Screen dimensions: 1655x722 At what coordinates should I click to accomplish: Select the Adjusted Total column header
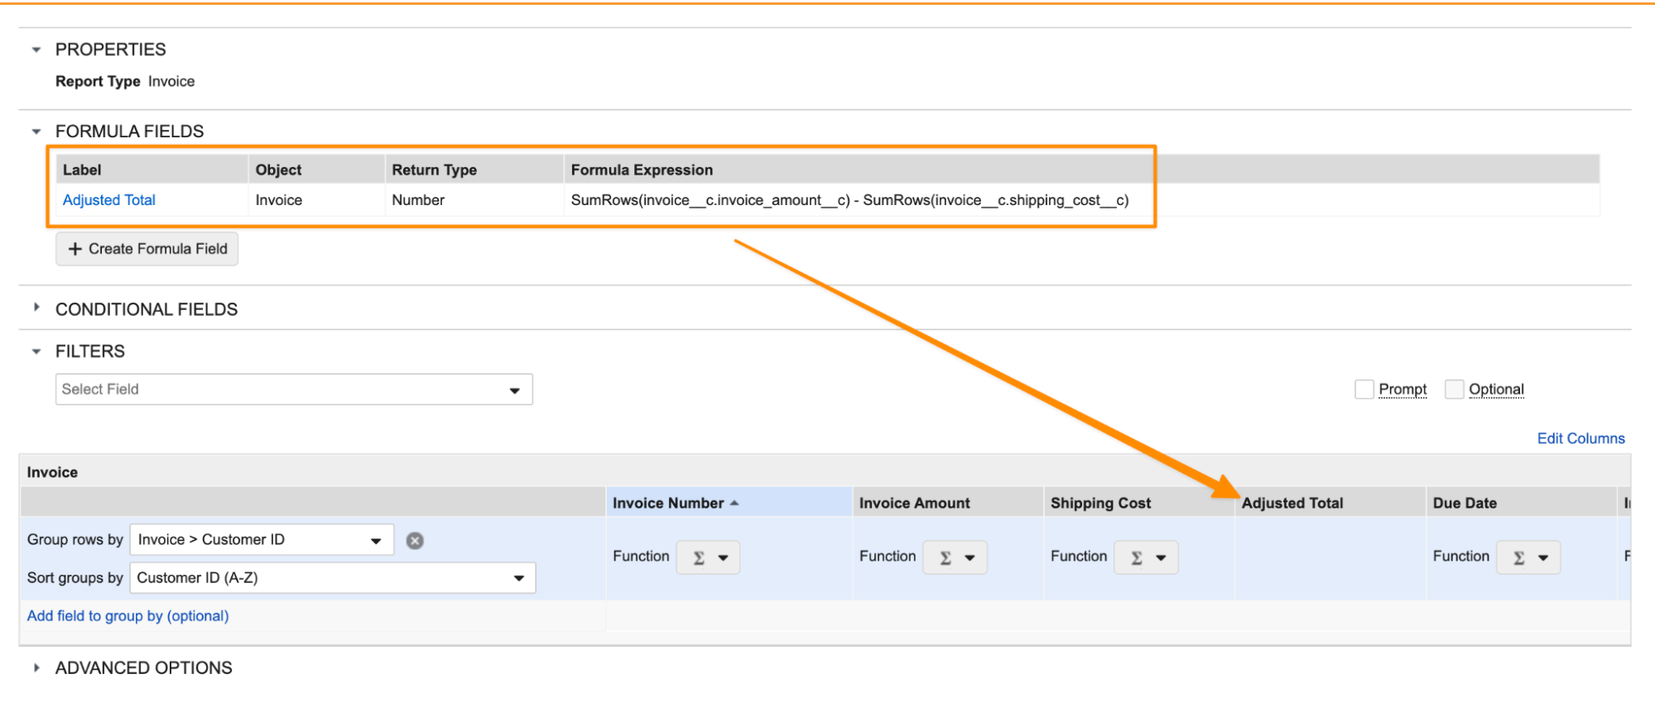(1292, 503)
